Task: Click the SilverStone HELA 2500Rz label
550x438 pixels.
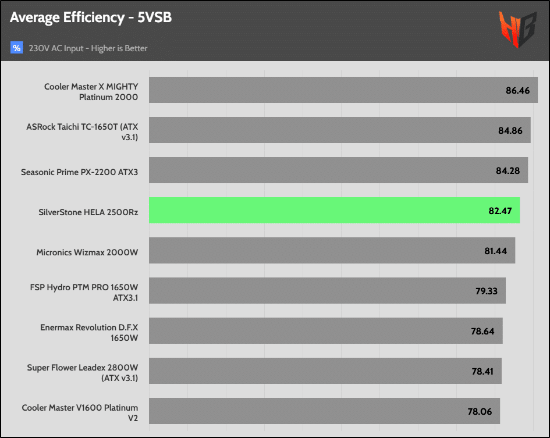Action: coord(88,212)
